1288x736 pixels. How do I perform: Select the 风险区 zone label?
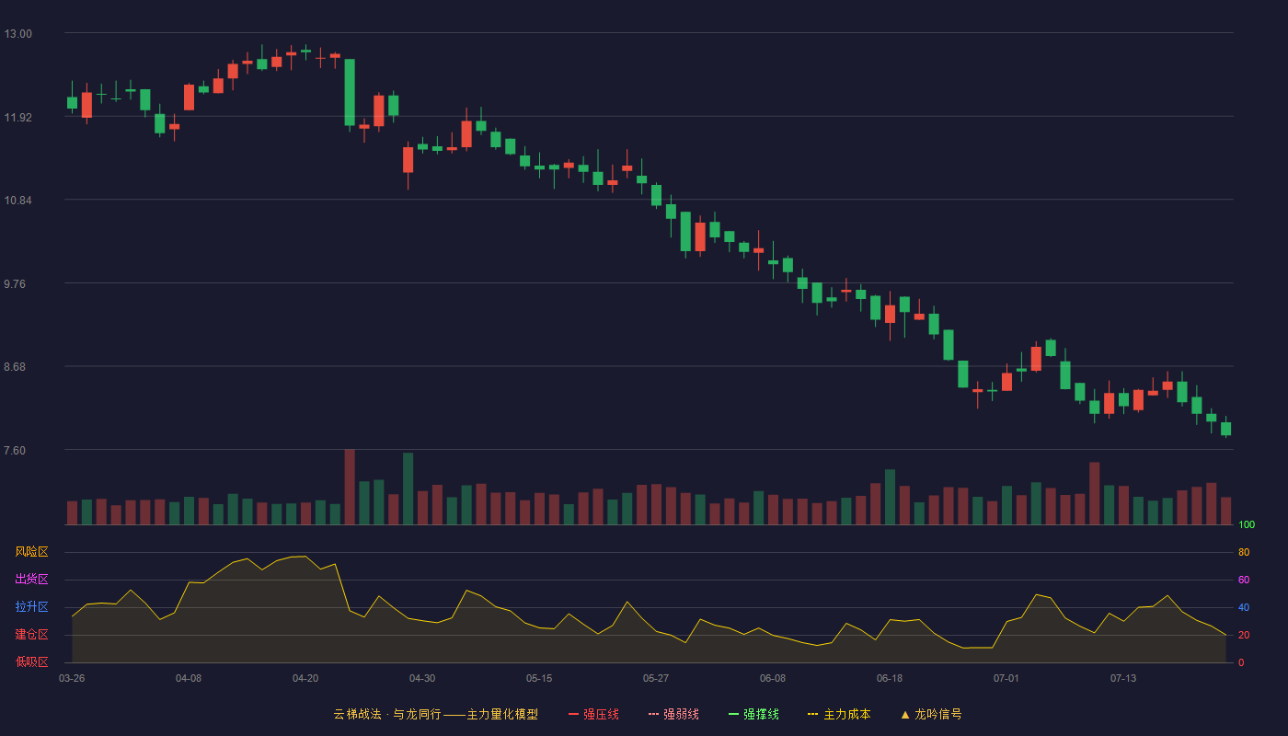coord(31,552)
